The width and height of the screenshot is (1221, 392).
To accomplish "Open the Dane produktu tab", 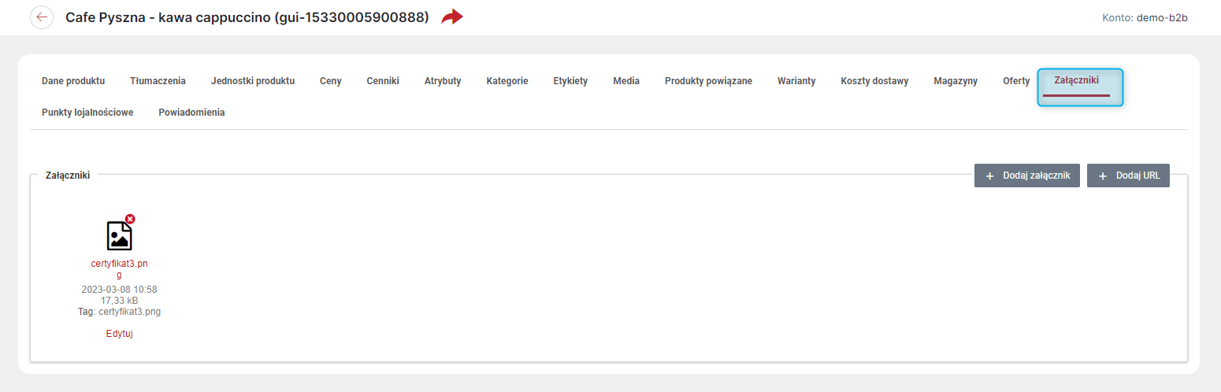I will (73, 81).
